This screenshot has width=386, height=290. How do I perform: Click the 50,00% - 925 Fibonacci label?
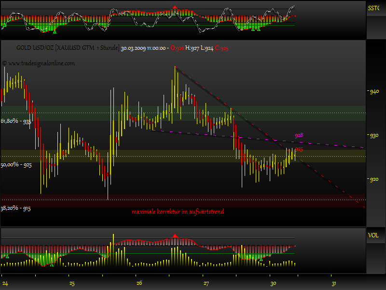[16, 165]
